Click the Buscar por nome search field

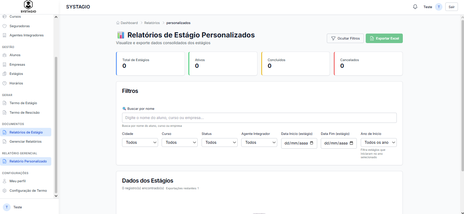259,118
